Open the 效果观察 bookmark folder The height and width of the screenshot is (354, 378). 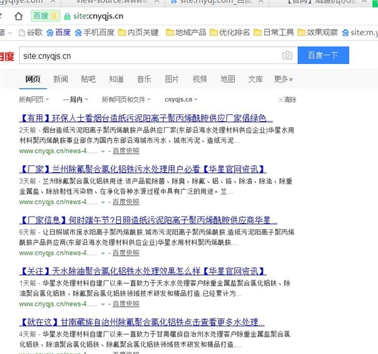(x=317, y=32)
